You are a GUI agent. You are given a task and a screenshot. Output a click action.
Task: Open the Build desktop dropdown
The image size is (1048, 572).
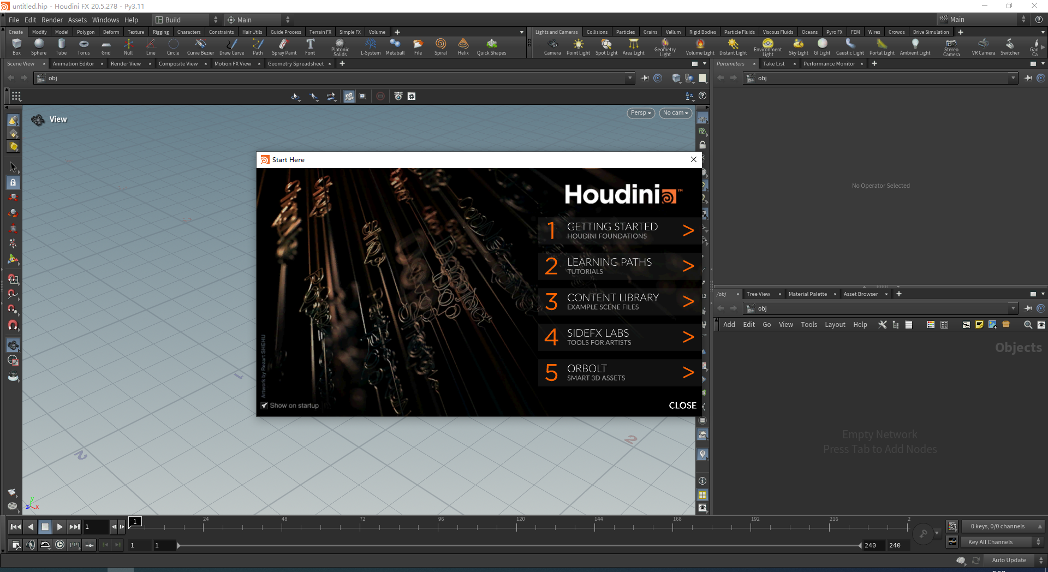click(180, 20)
